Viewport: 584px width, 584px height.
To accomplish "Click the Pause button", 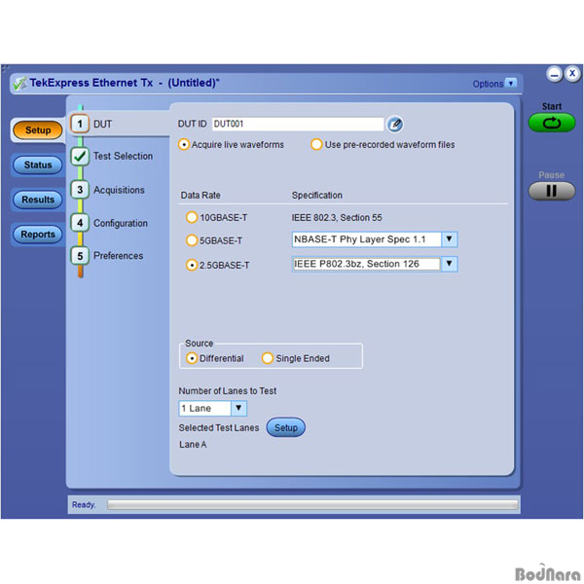I will point(552,191).
